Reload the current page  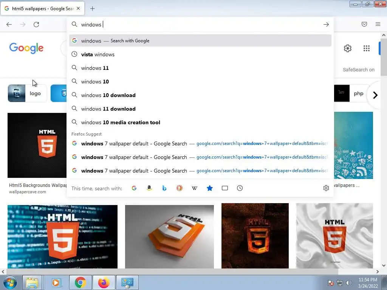click(x=36, y=25)
